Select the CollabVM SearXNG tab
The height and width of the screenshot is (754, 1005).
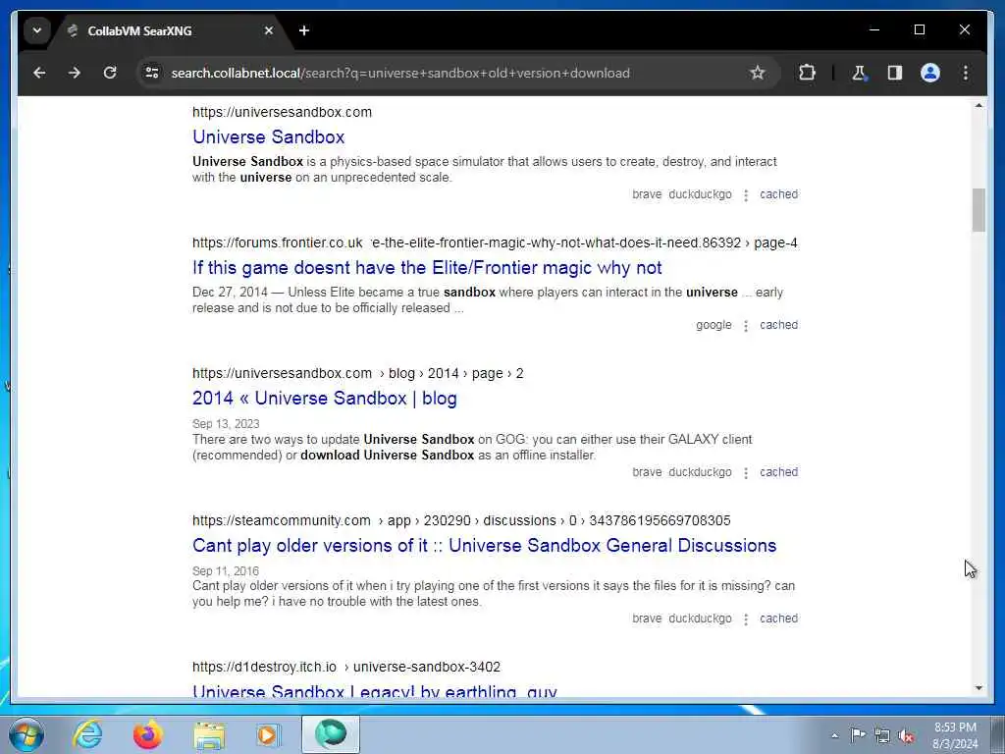point(168,30)
